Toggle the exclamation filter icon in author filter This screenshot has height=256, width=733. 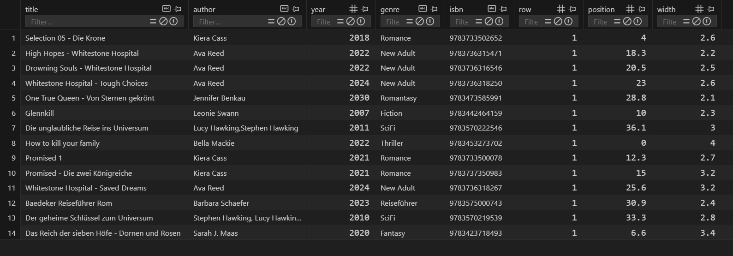click(292, 21)
